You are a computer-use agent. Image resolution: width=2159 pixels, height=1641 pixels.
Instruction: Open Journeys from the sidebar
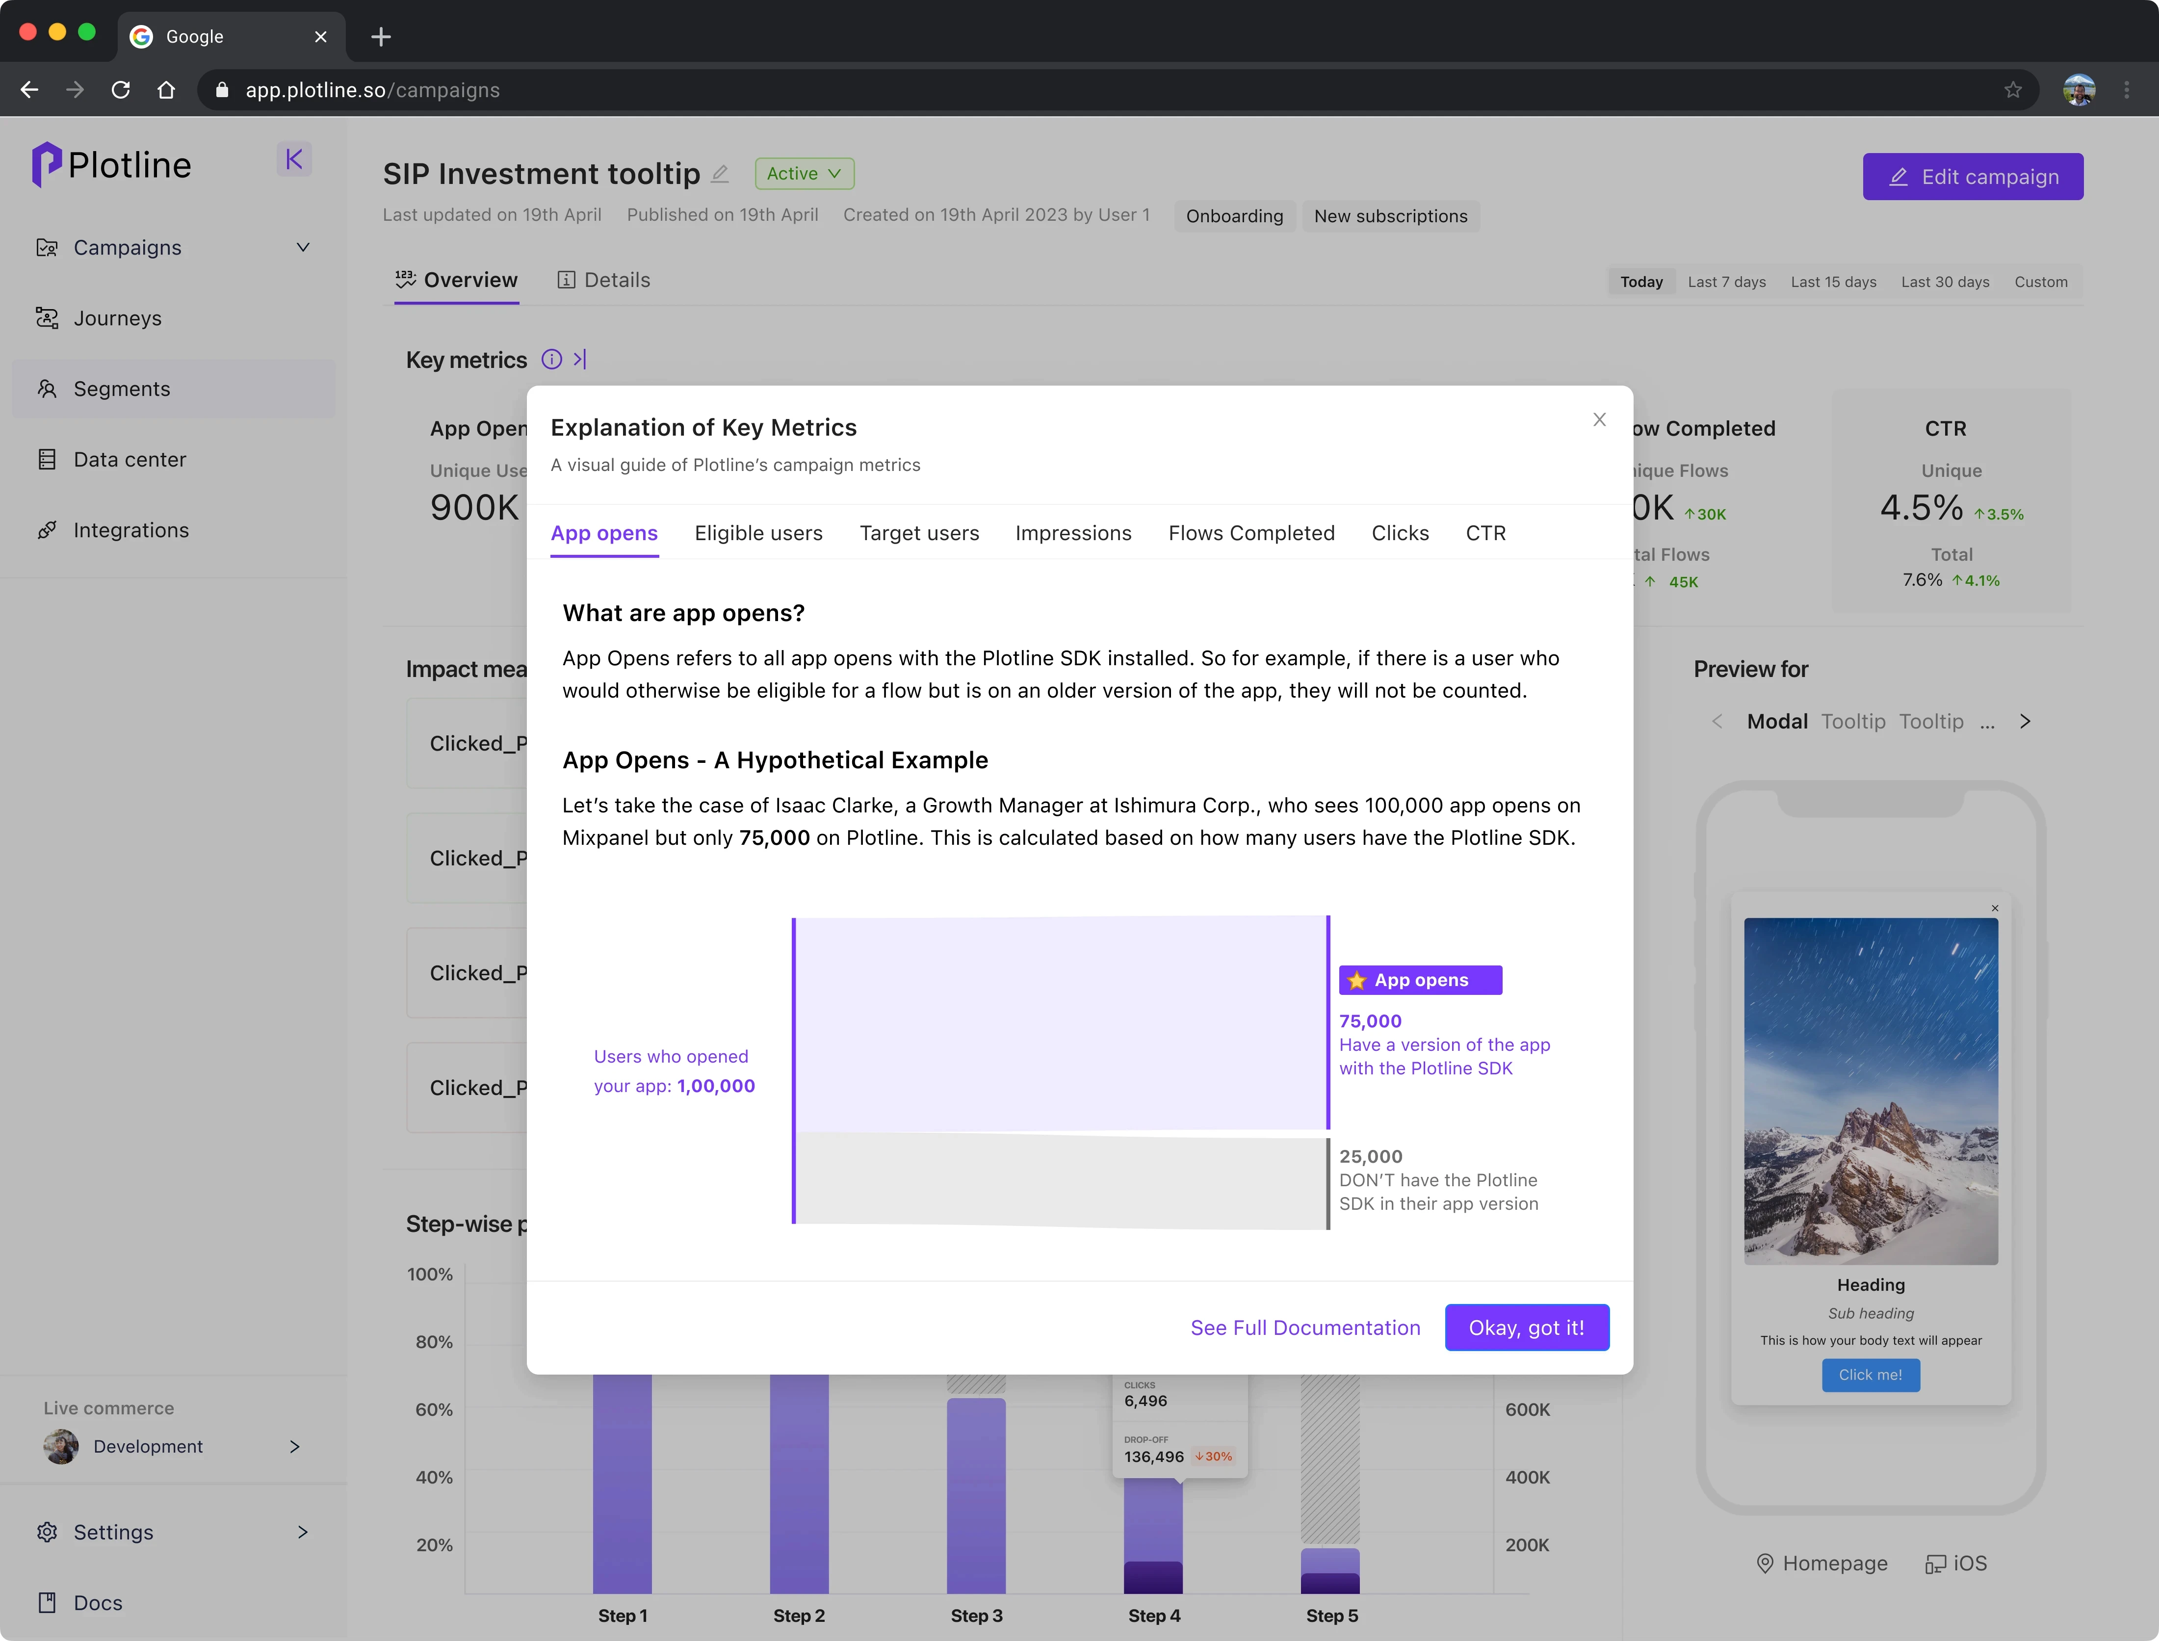pyautogui.click(x=117, y=318)
